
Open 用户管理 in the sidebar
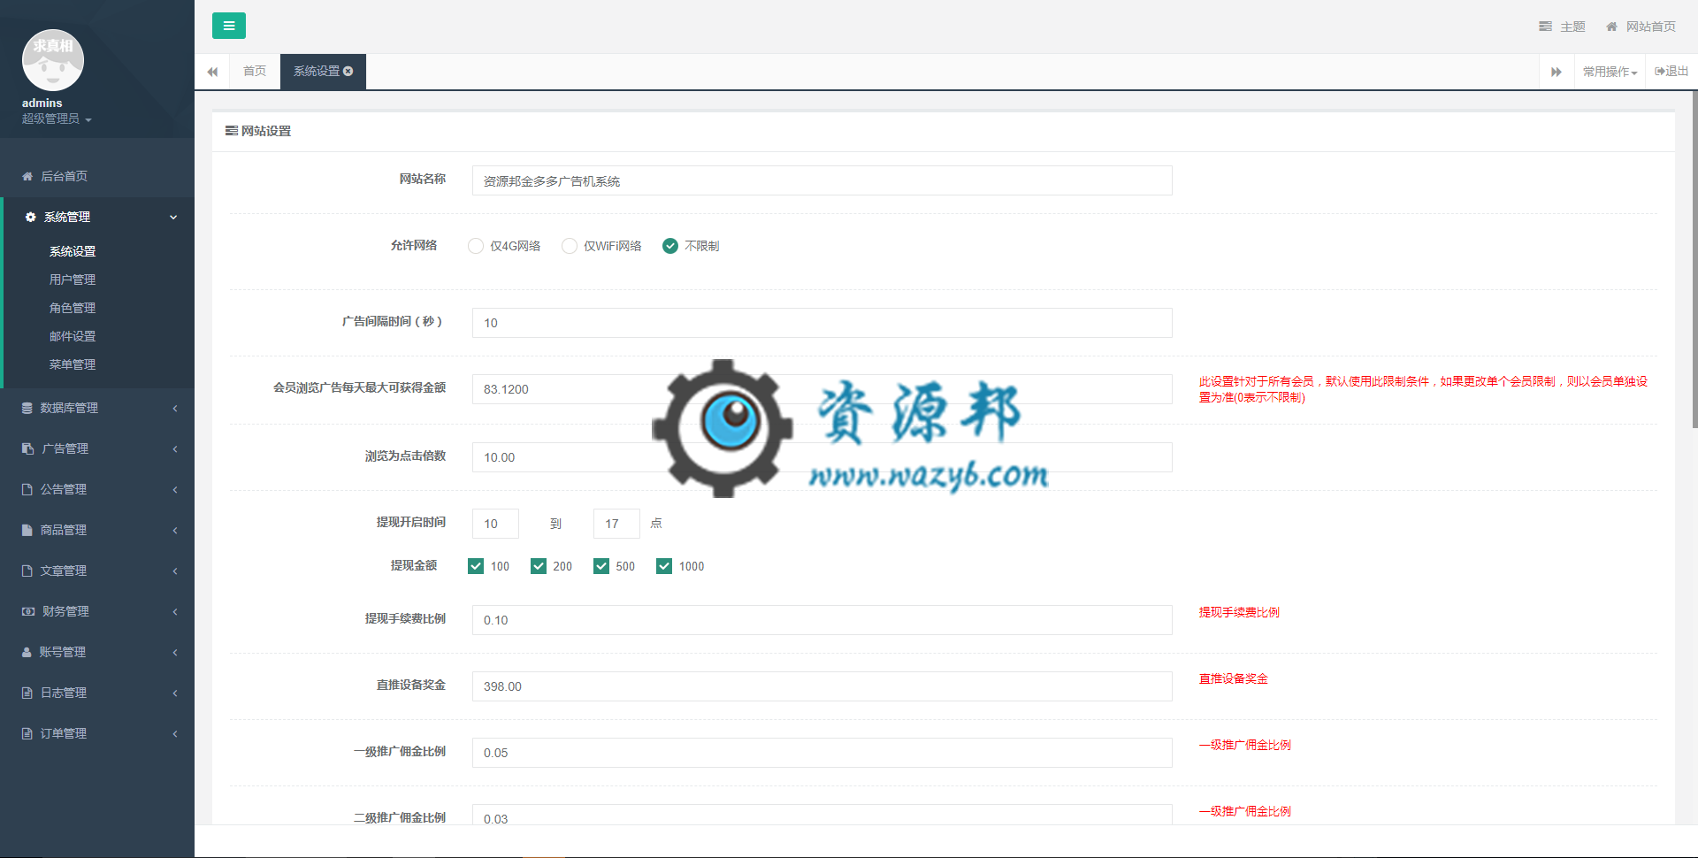click(x=73, y=280)
